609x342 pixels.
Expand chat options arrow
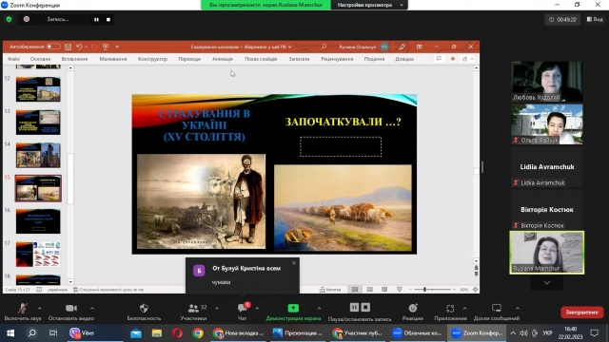coord(257,308)
